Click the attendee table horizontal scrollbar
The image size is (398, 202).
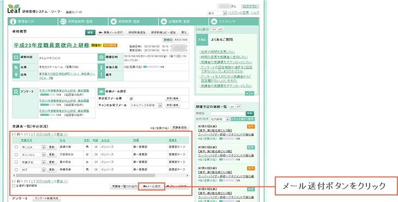(x=101, y=175)
